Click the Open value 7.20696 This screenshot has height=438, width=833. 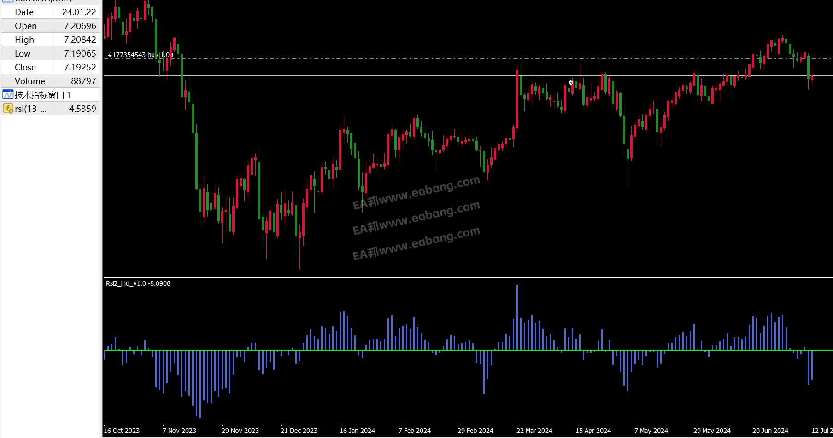click(x=80, y=26)
